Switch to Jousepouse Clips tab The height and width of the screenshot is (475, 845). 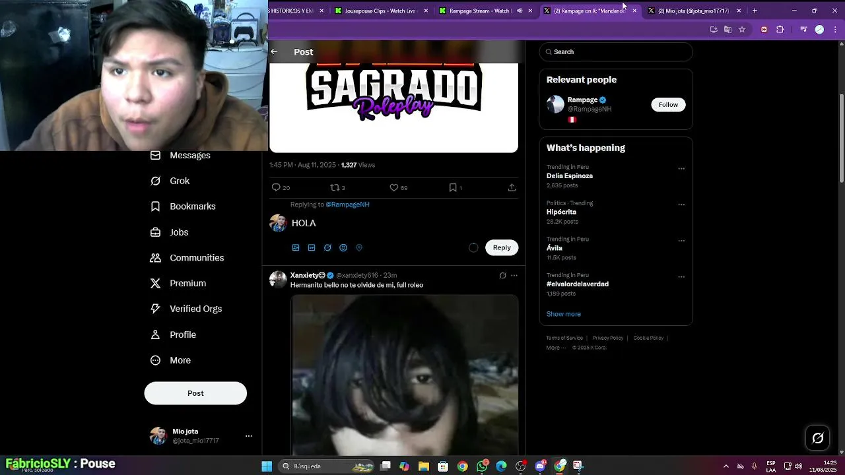pos(382,11)
